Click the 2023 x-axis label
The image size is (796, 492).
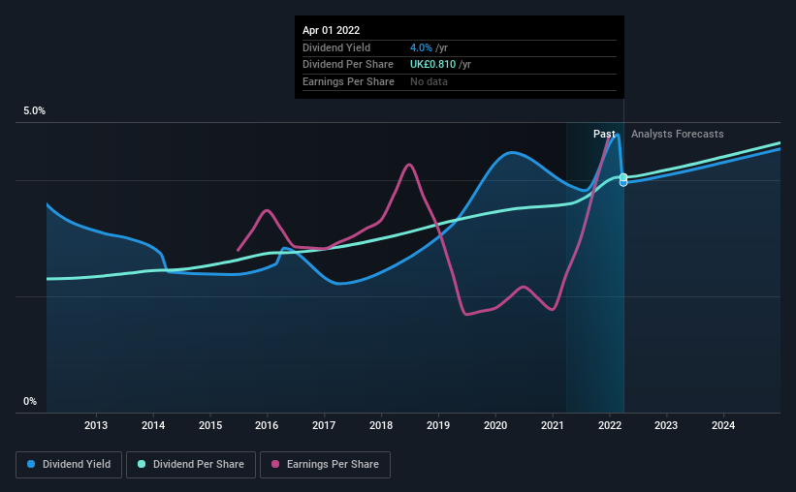pyautogui.click(x=665, y=425)
